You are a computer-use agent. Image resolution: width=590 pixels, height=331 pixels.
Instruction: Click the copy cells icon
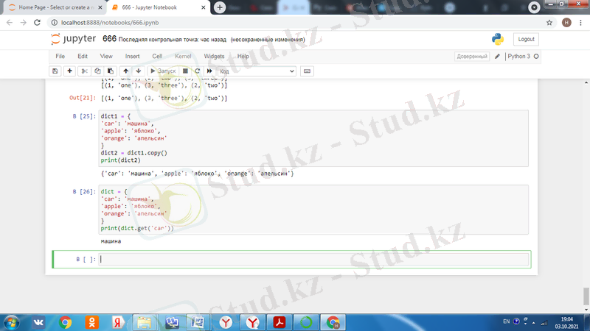(x=98, y=71)
